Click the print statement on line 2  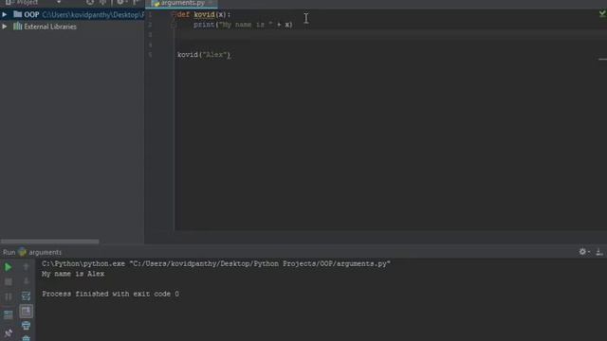click(243, 25)
